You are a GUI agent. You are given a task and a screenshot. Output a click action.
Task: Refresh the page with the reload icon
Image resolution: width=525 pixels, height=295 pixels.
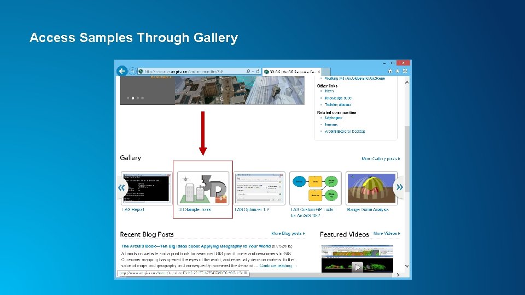coord(258,71)
